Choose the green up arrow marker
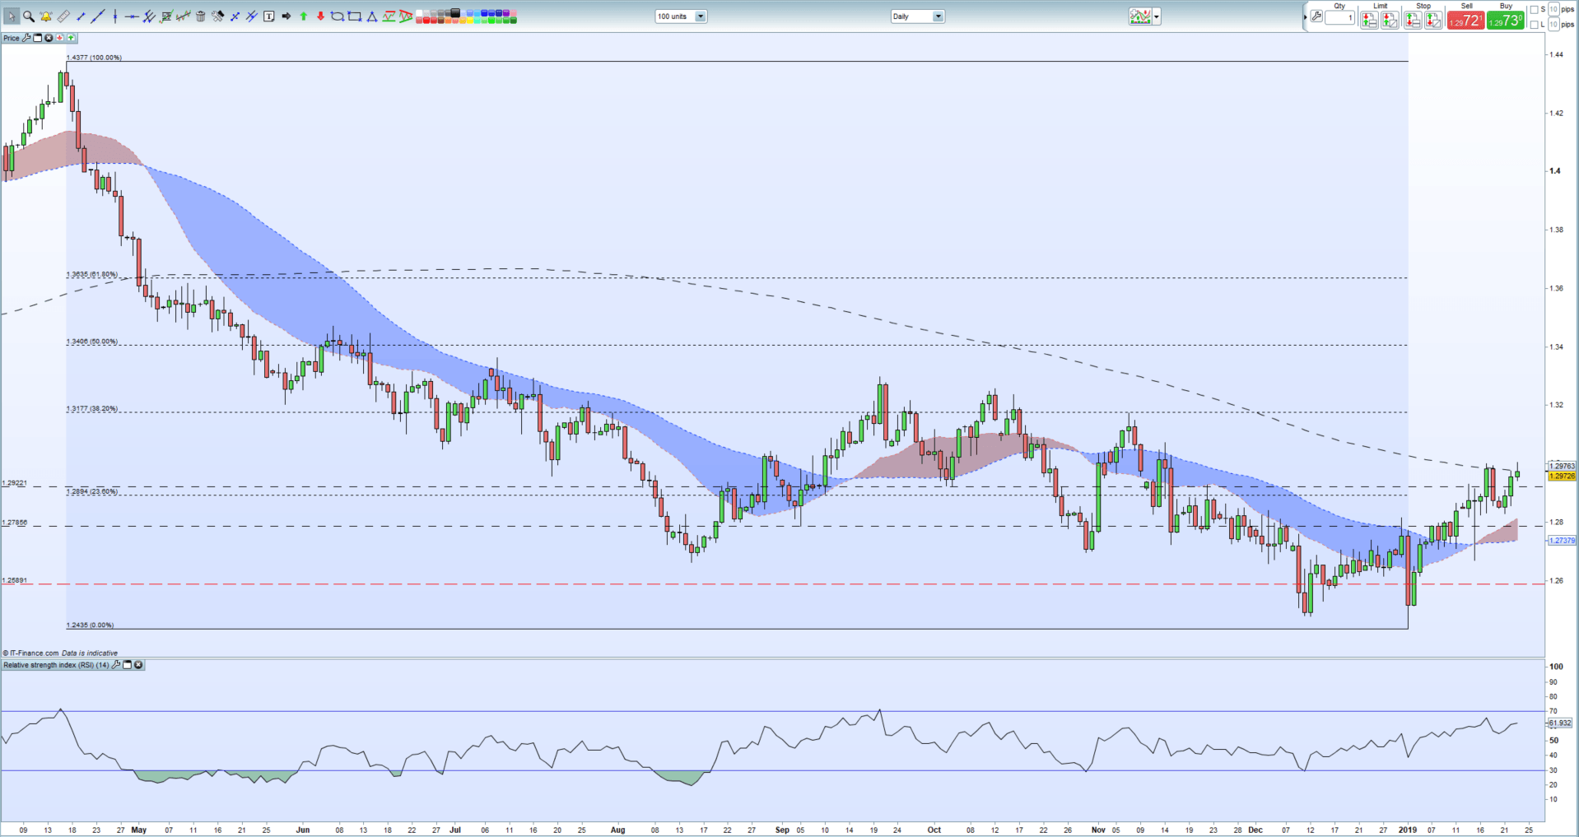This screenshot has height=837, width=1579. coord(303,16)
